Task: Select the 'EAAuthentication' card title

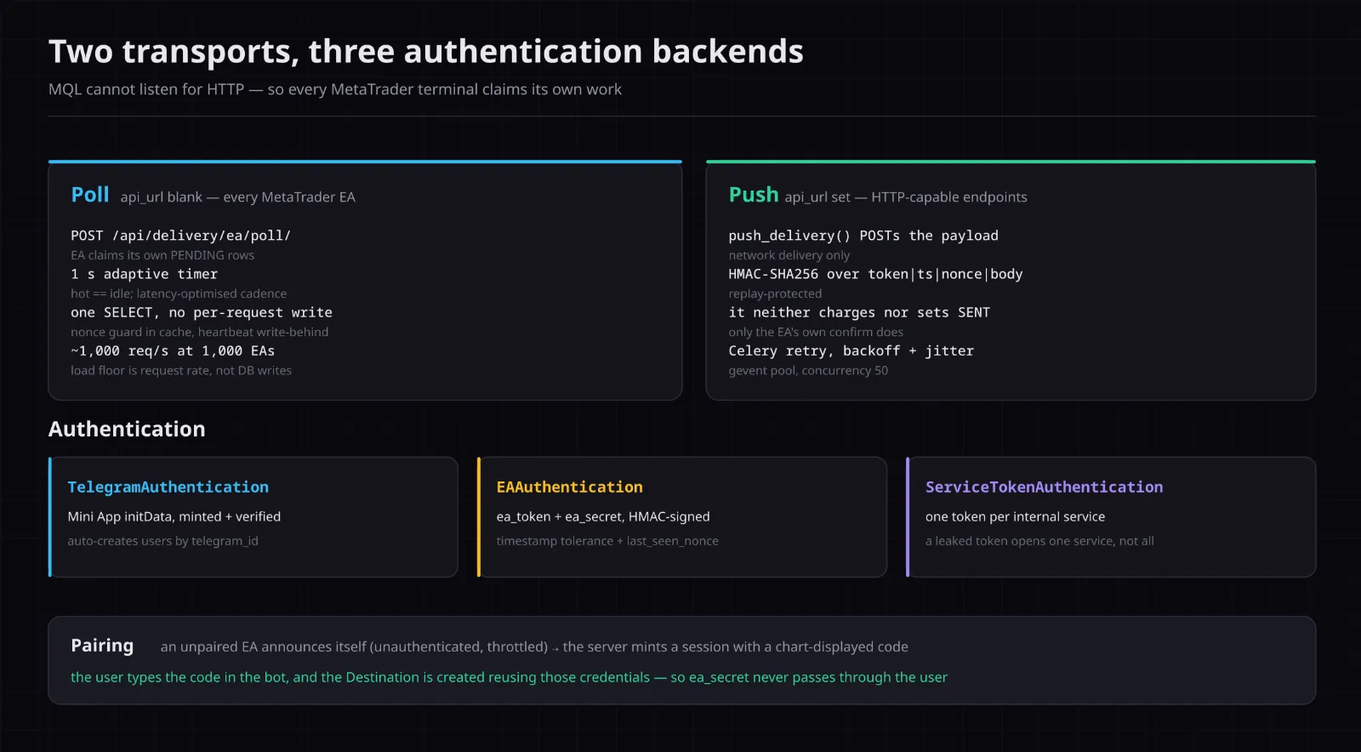Action: click(x=569, y=487)
